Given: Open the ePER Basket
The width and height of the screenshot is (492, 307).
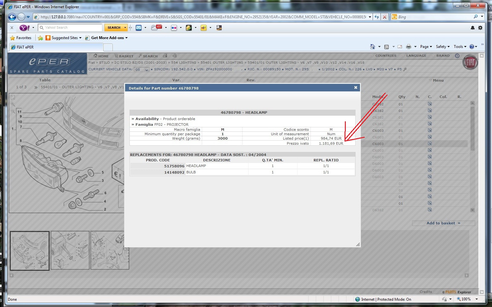Looking at the screenshot, I should pyautogui.click(x=124, y=56).
